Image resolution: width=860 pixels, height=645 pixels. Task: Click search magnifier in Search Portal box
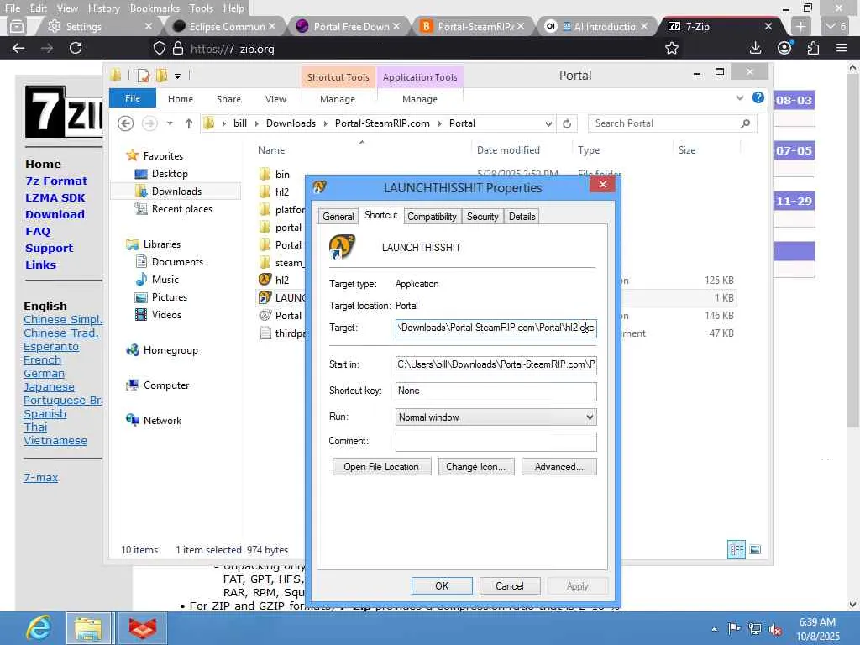point(745,123)
